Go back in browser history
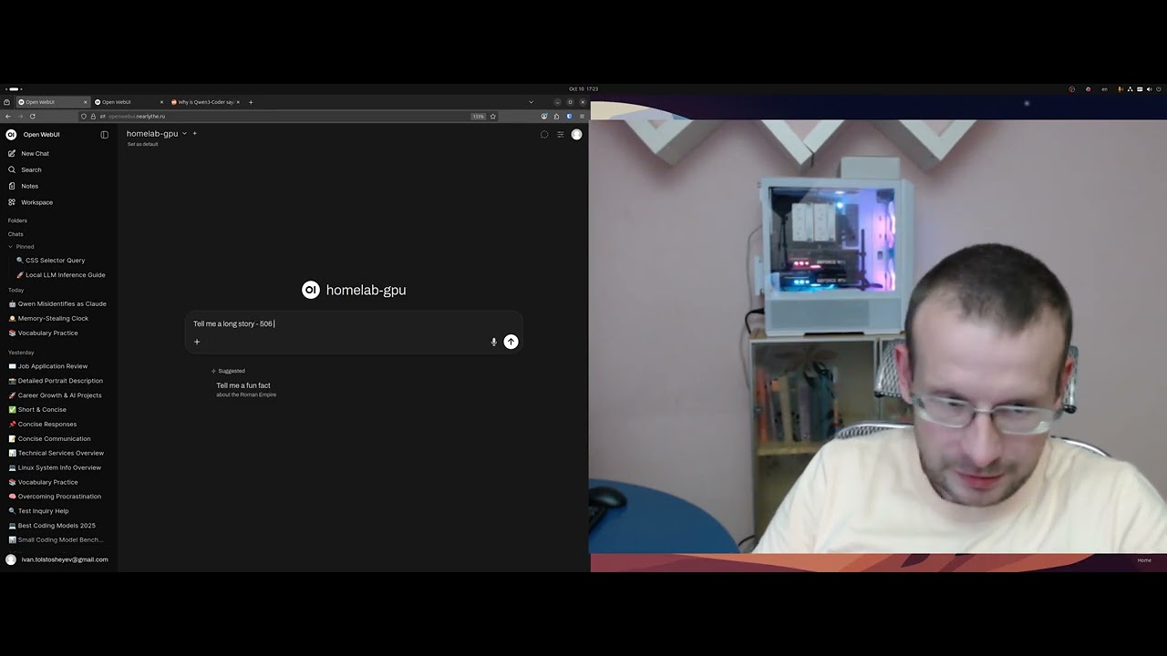The image size is (1167, 656). (8, 116)
